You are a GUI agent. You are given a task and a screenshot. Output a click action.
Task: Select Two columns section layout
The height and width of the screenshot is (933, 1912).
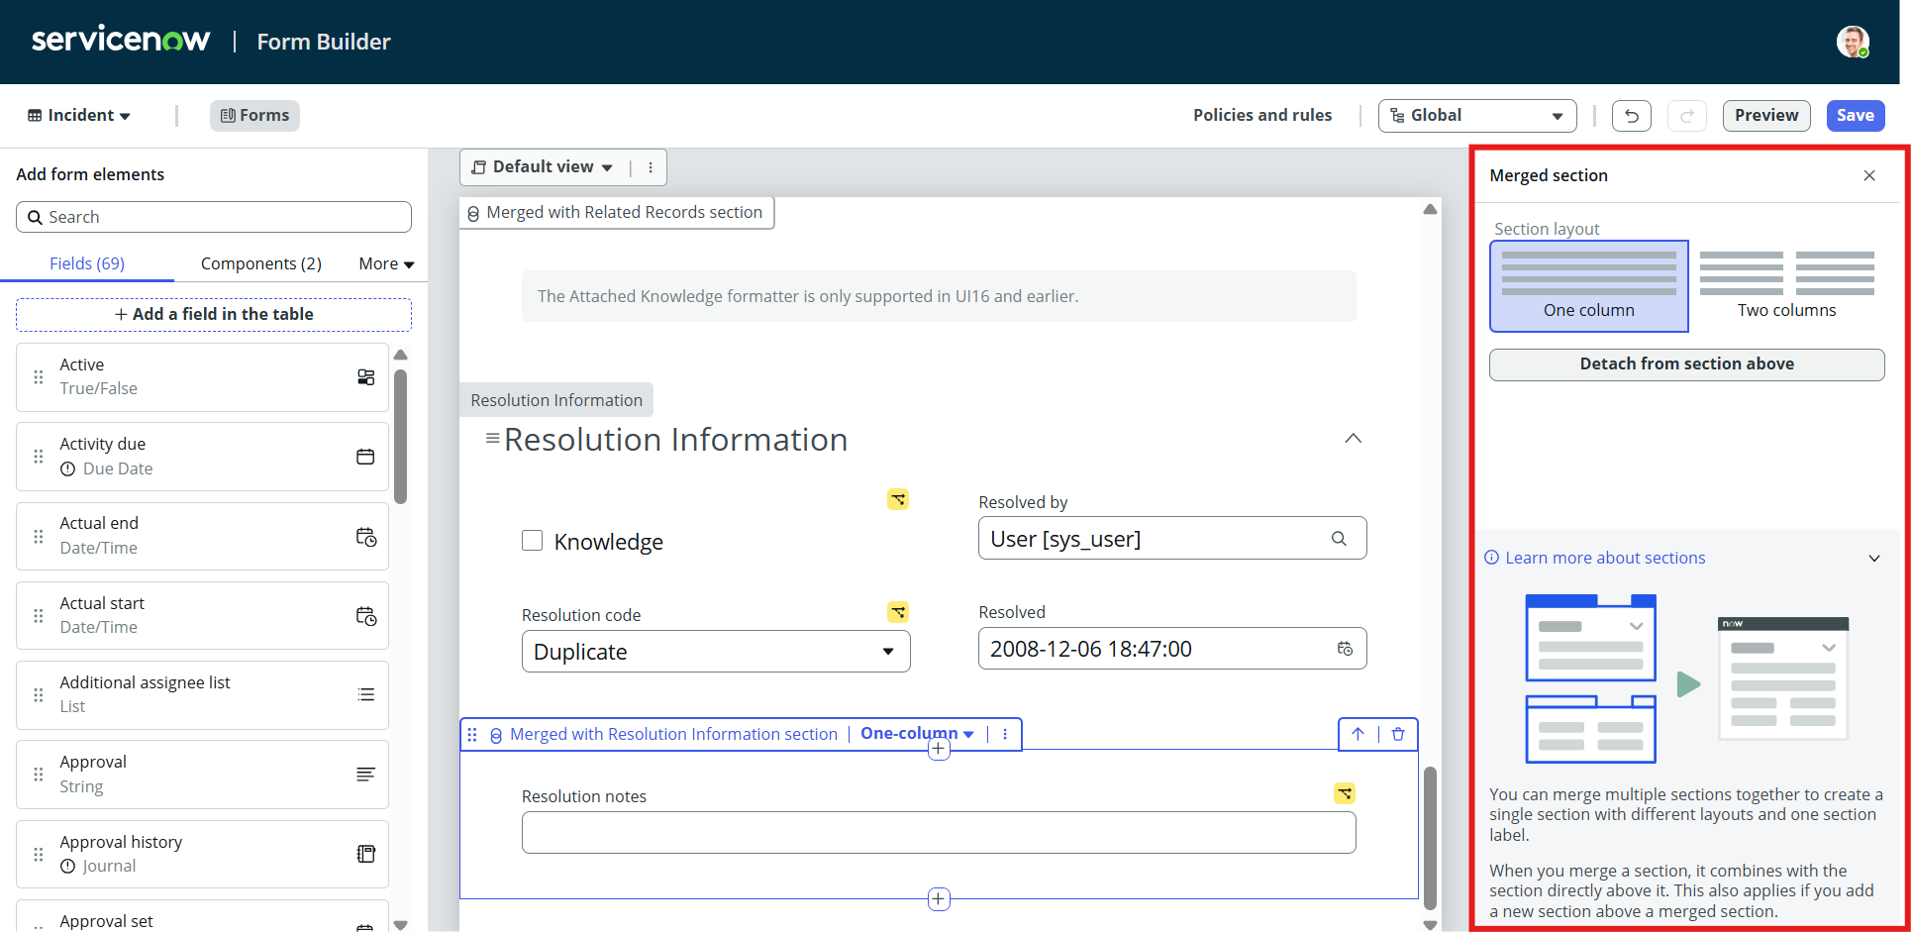point(1786,285)
